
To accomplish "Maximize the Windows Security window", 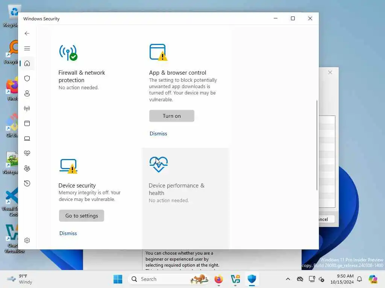I will click(x=293, y=18).
